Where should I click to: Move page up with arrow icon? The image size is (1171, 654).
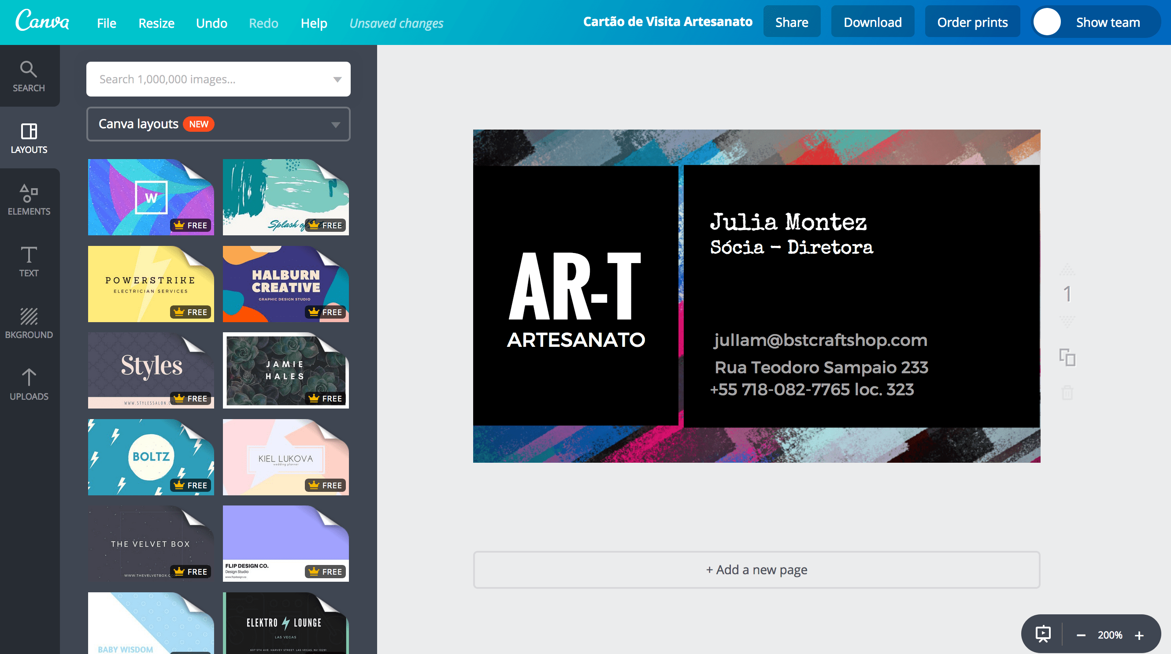tap(1067, 271)
